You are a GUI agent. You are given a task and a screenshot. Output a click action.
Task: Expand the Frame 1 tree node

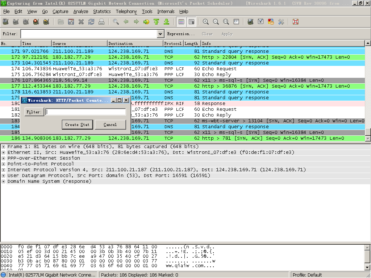(x=3, y=147)
